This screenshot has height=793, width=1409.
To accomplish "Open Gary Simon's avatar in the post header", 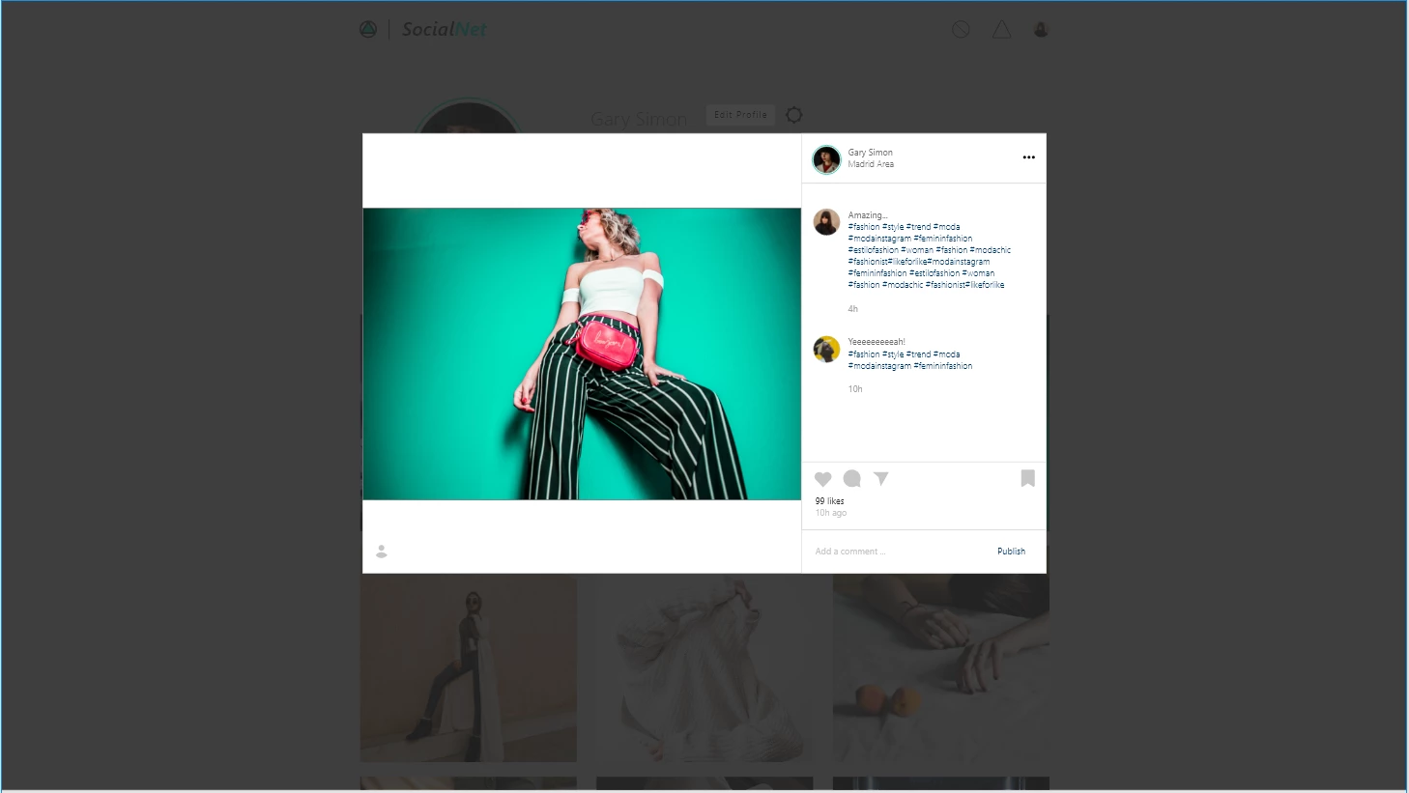I will click(826, 159).
